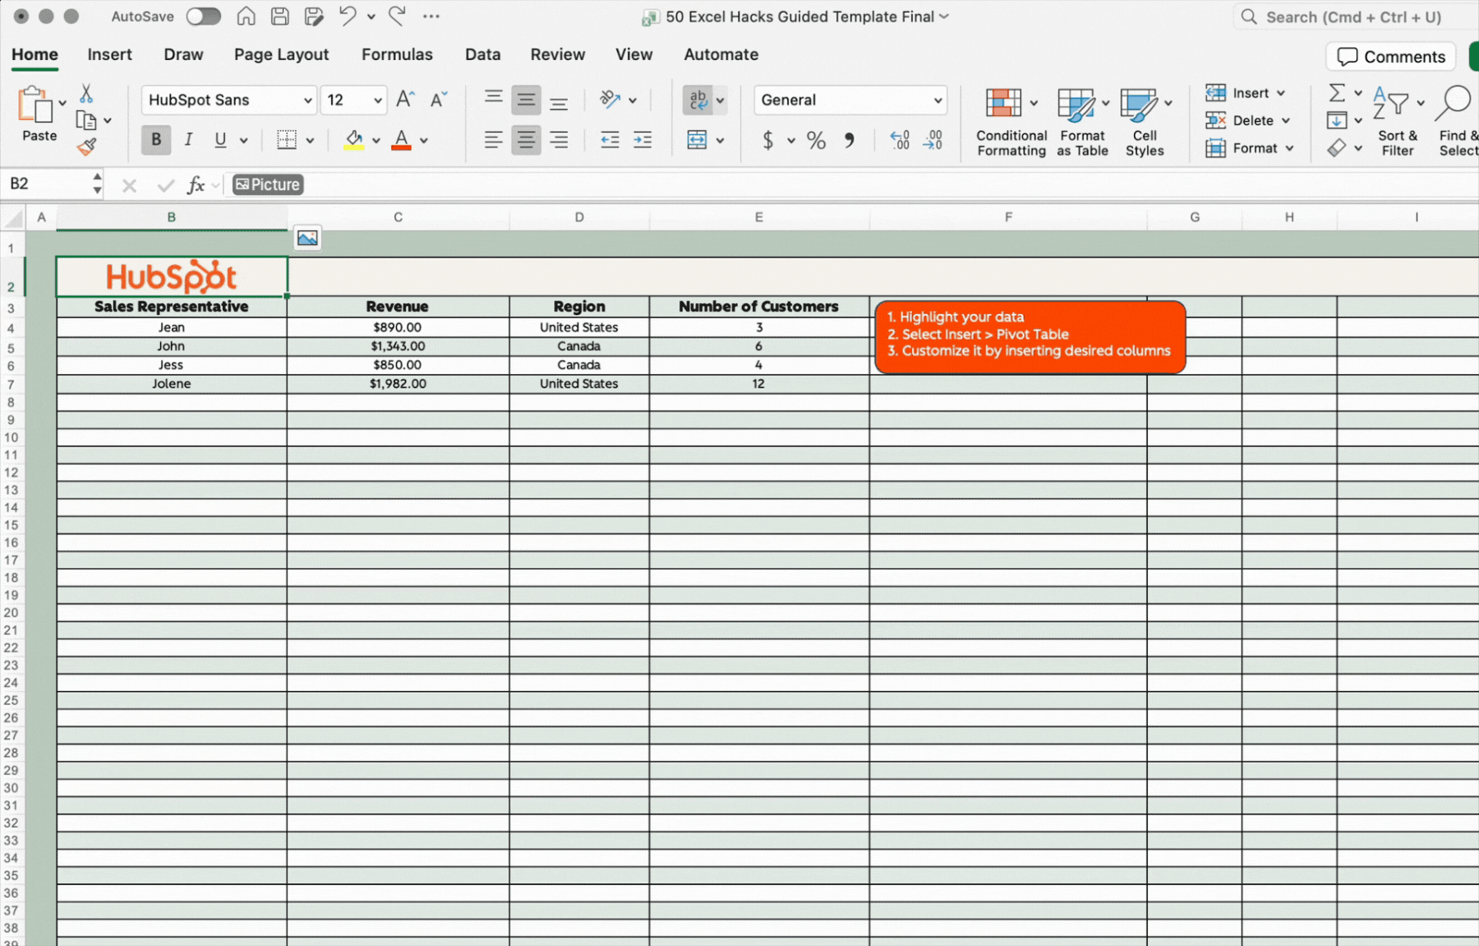Click the AutoSum icon
The width and height of the screenshot is (1479, 946).
pyautogui.click(x=1337, y=93)
